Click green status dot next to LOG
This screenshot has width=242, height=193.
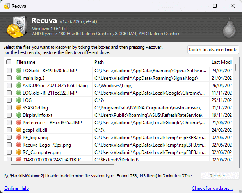point(19,100)
